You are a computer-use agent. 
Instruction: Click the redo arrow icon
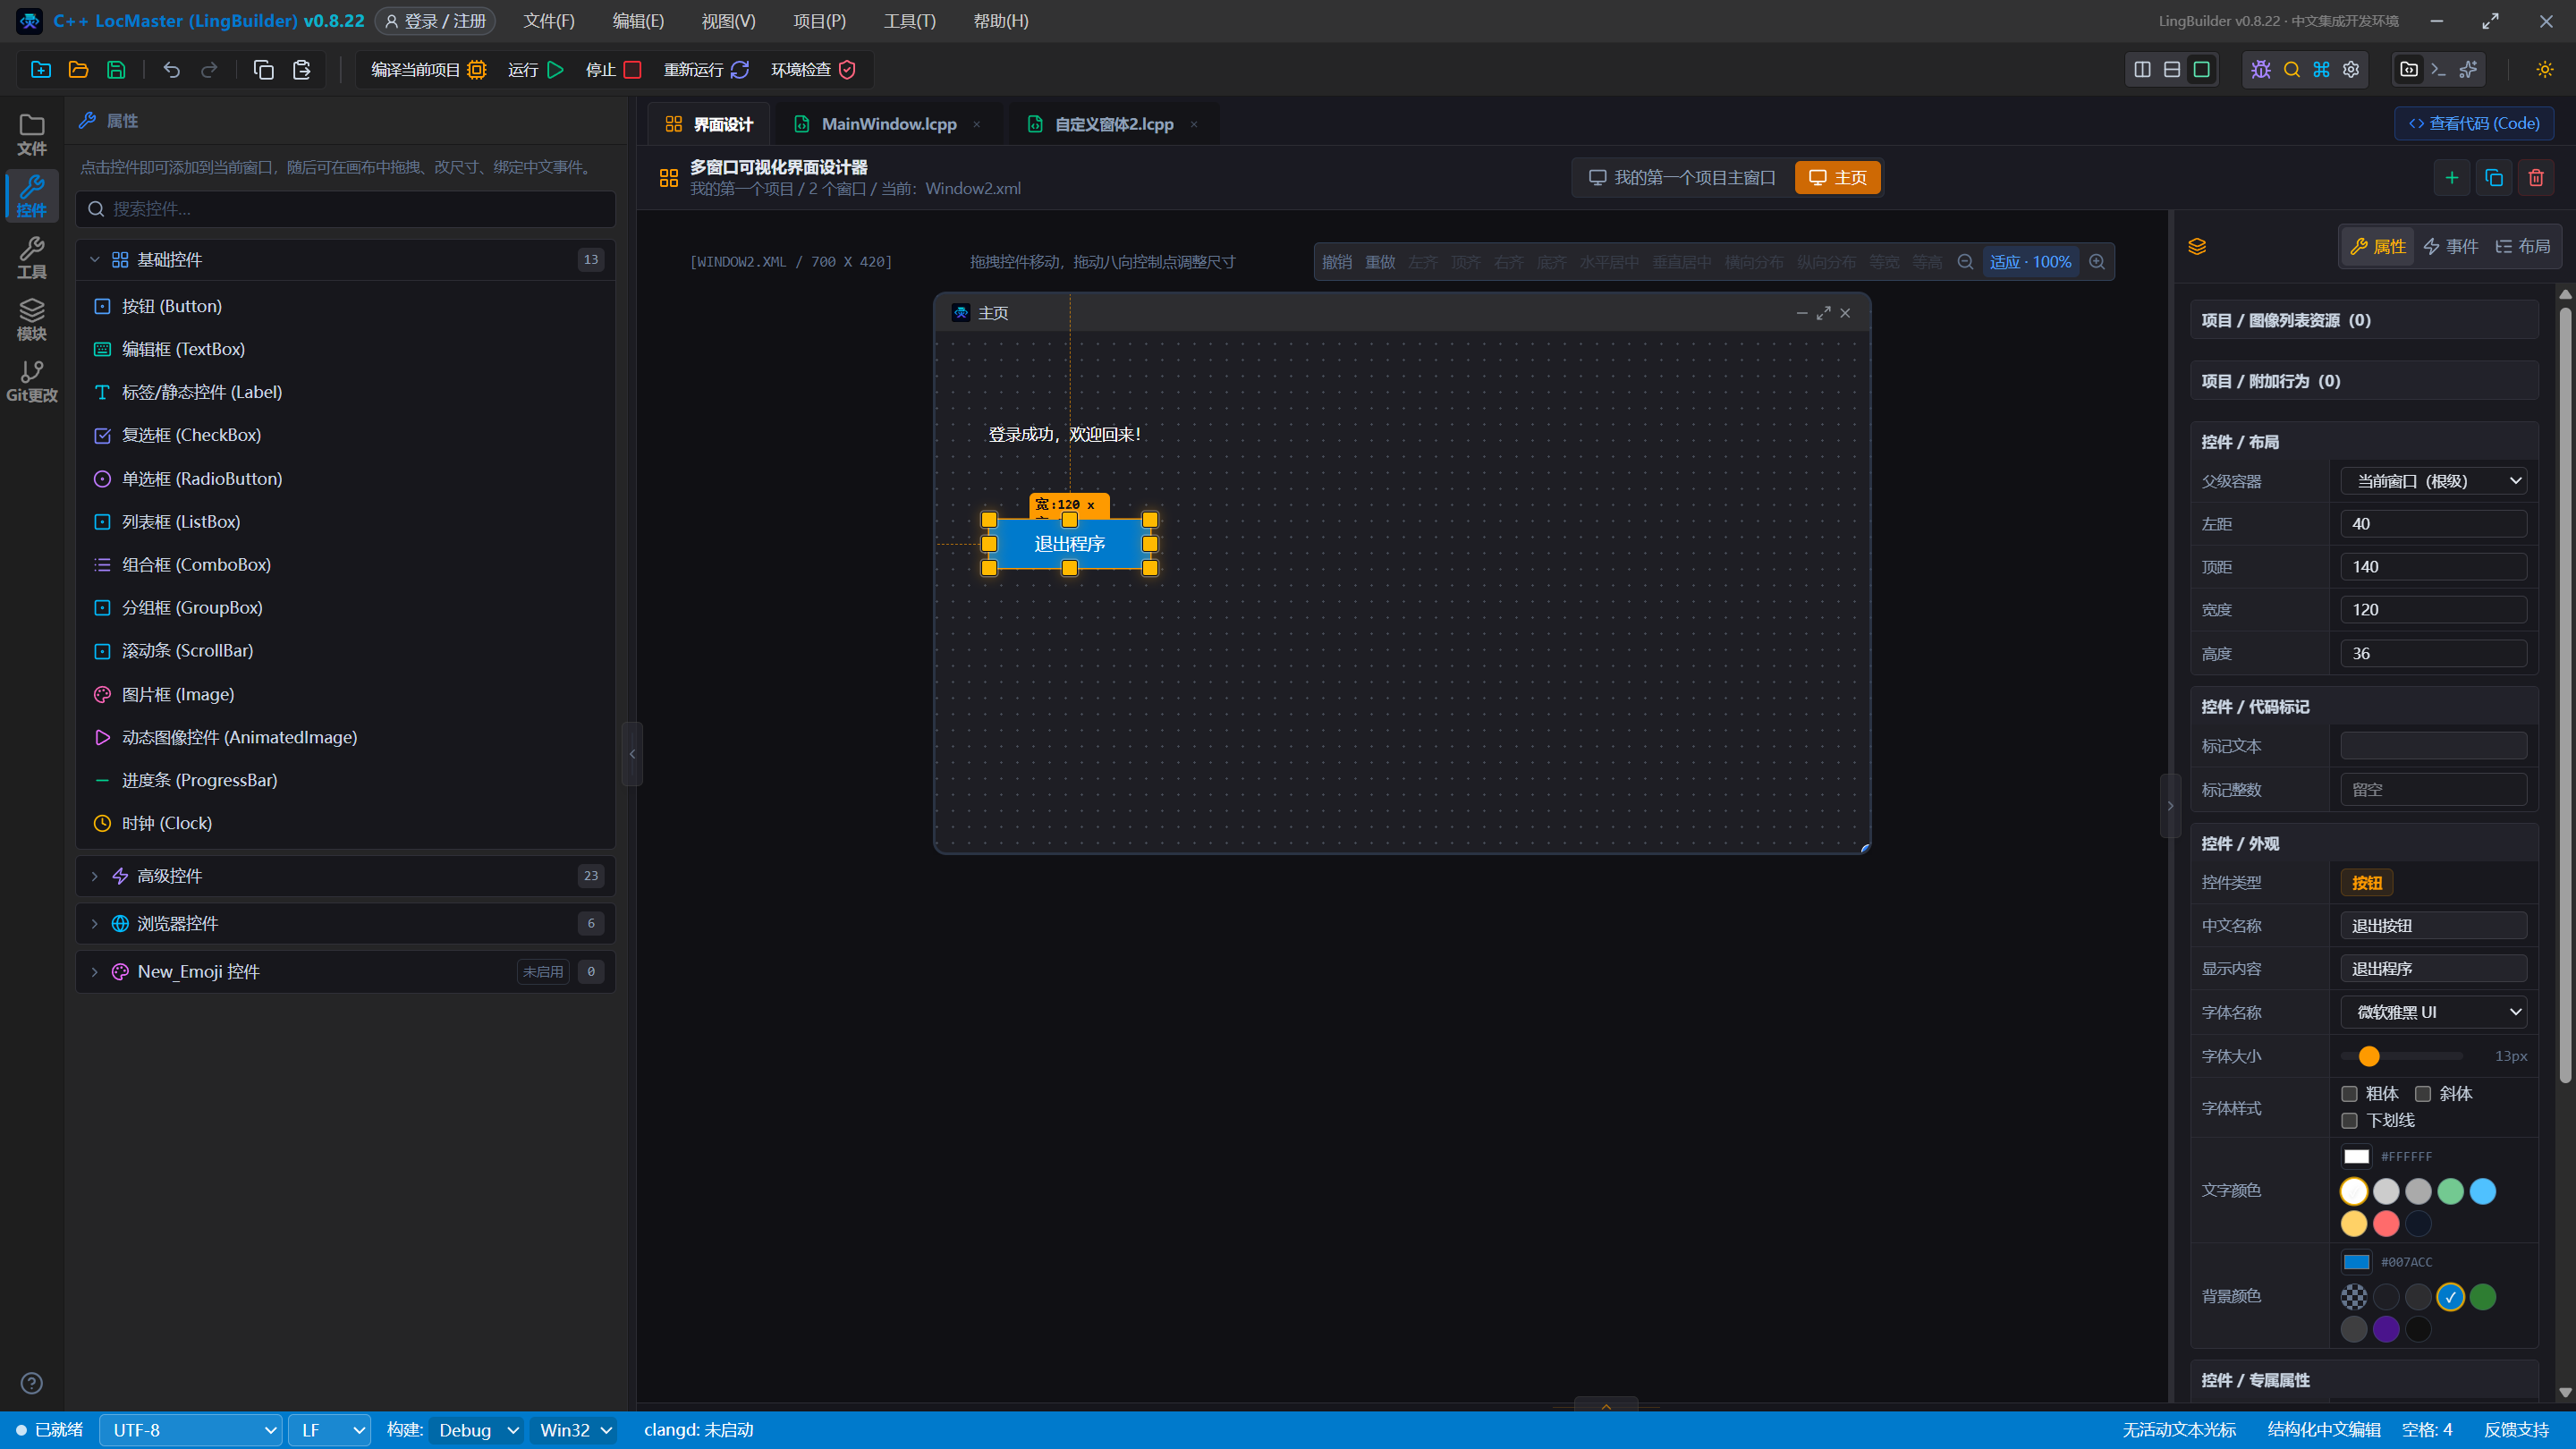209,69
